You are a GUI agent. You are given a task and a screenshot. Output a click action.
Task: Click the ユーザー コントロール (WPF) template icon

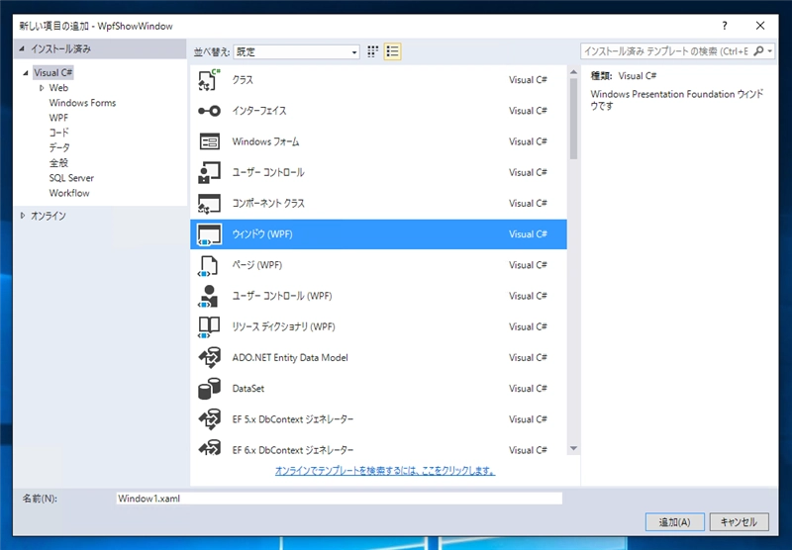coord(209,296)
